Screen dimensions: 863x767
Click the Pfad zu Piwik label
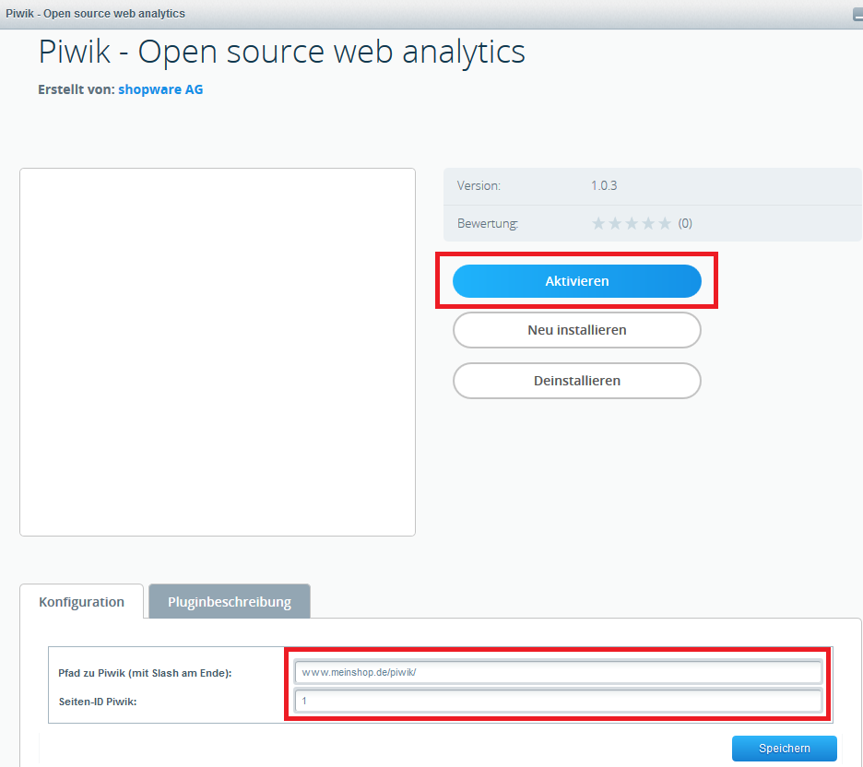[x=145, y=673]
